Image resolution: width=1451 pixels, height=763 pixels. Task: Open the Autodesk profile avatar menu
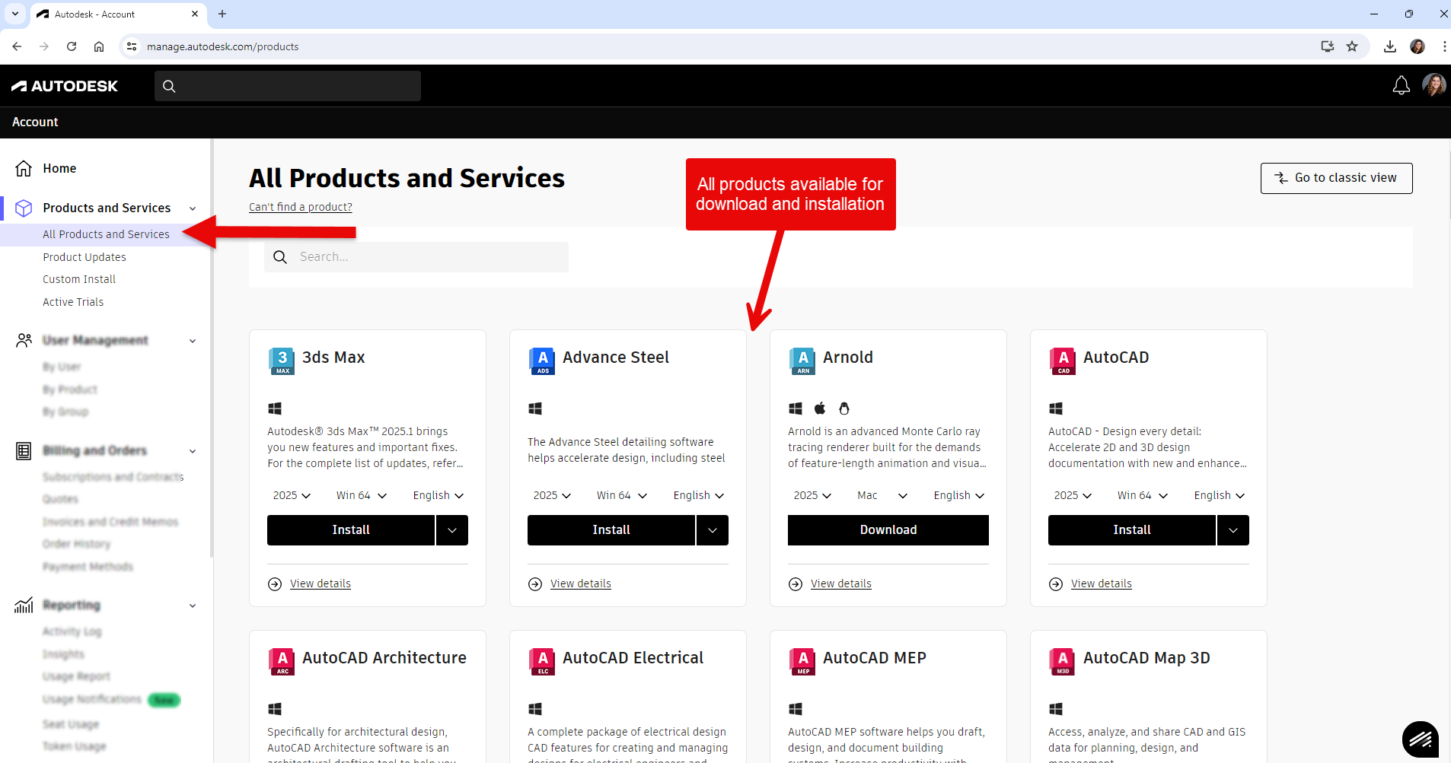point(1433,85)
